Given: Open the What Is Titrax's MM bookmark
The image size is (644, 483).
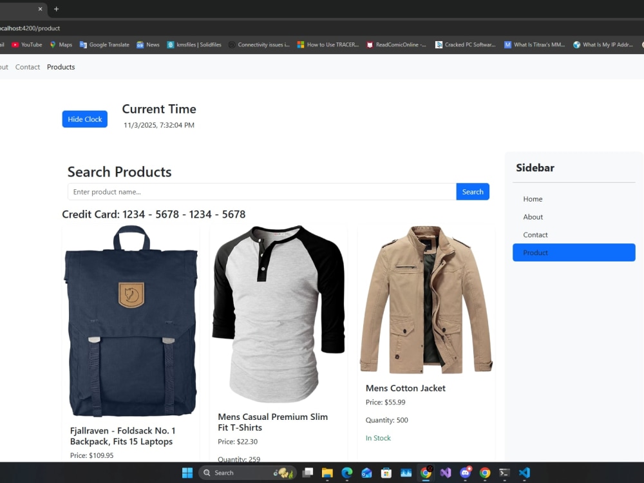Looking at the screenshot, I should 535,45.
